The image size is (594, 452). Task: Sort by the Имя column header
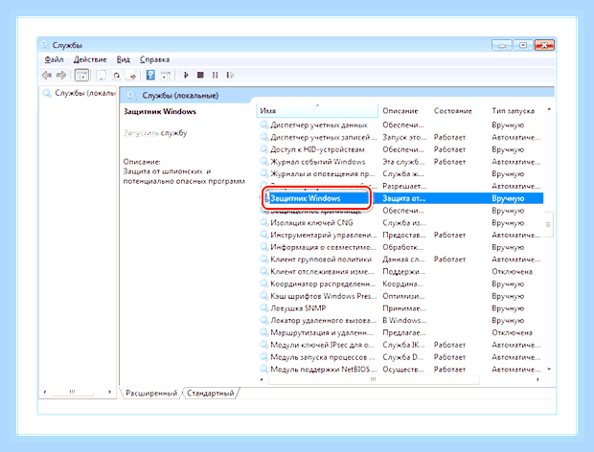317,111
